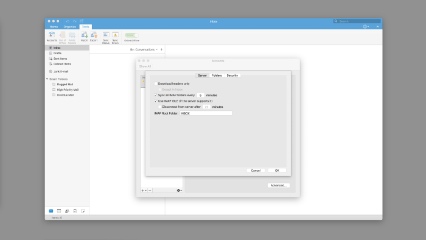The height and width of the screenshot is (240, 426).
Task: Click the minus remove account button
Action: pyautogui.click(x=150, y=191)
